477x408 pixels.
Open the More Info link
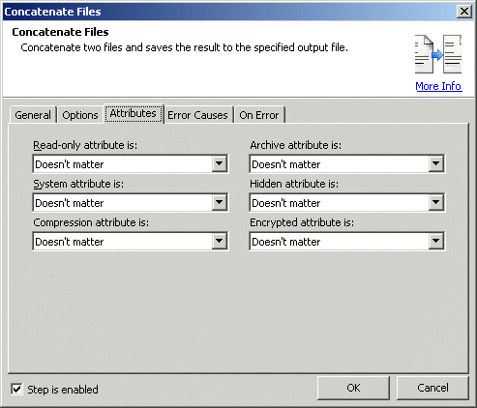(x=438, y=86)
